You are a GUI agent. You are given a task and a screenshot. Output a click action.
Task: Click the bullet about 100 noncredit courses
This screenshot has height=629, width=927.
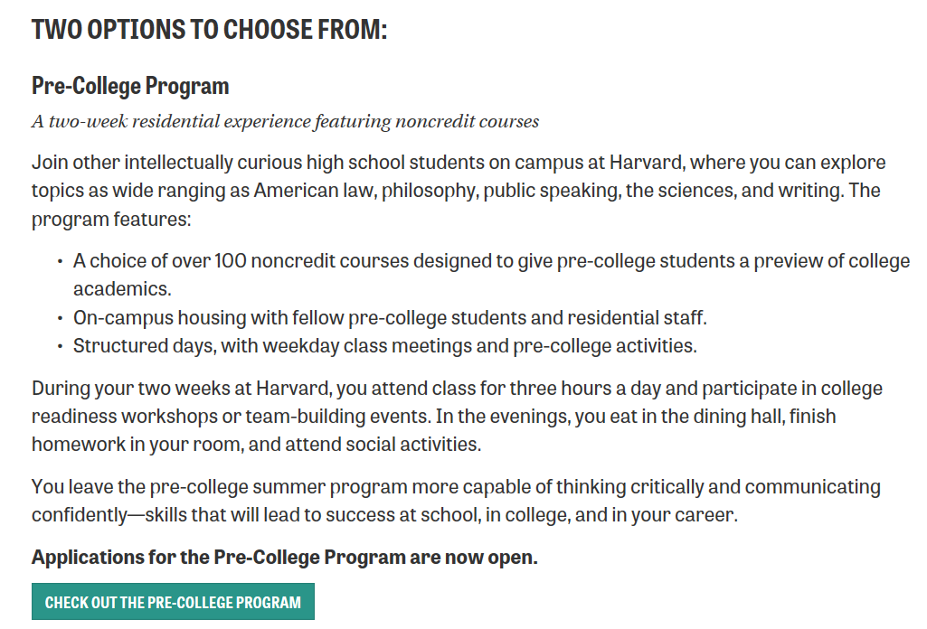coord(491,275)
